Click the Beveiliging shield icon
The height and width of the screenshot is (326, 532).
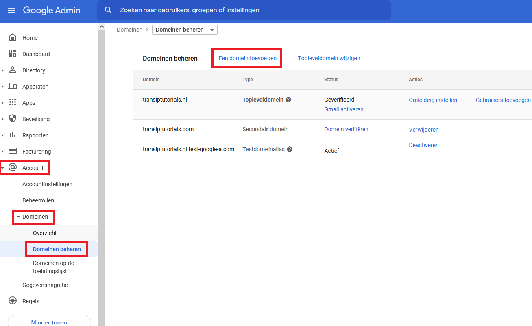point(13,119)
